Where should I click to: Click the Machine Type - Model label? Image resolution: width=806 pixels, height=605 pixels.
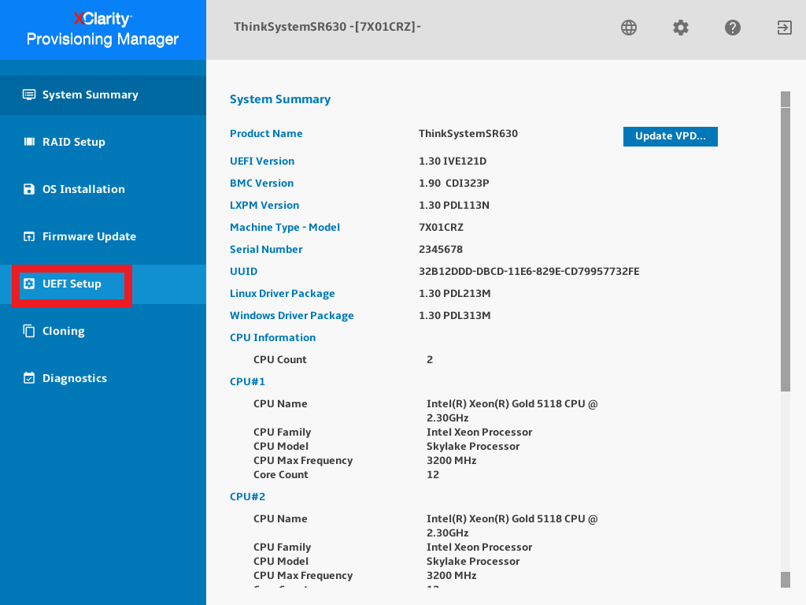pos(285,228)
